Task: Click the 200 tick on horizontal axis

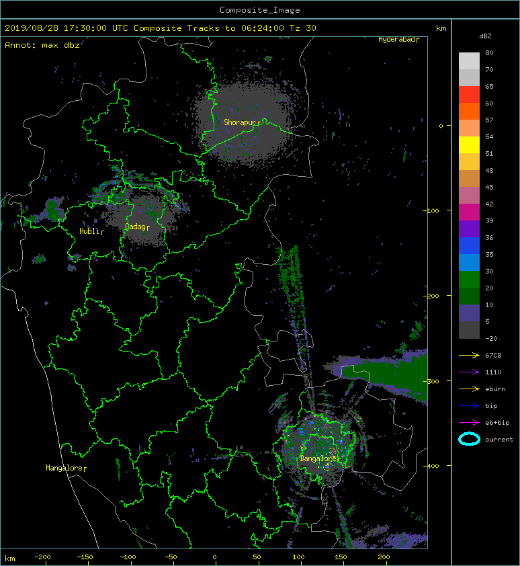Action: pos(384,557)
